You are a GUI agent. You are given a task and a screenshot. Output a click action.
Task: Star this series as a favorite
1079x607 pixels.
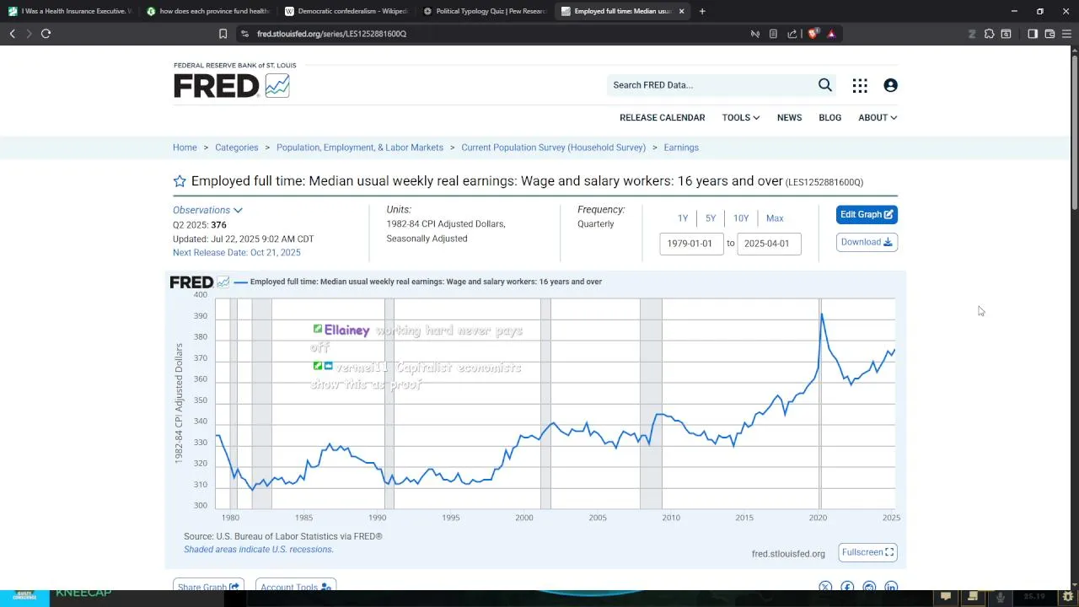pyautogui.click(x=180, y=181)
